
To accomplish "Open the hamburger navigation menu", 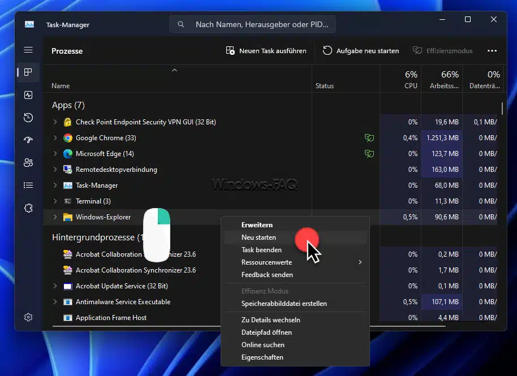I will tap(28, 50).
